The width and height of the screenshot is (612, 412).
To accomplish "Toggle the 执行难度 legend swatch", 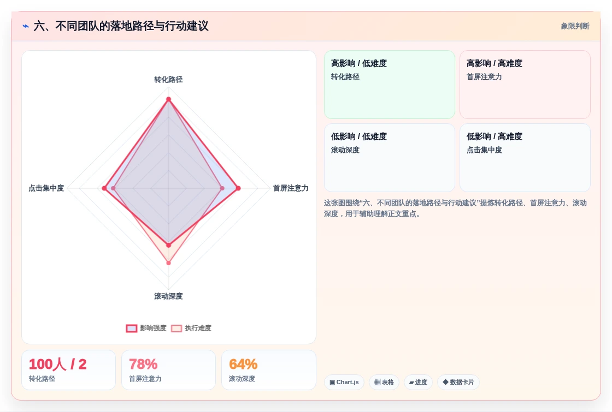I will [x=176, y=328].
